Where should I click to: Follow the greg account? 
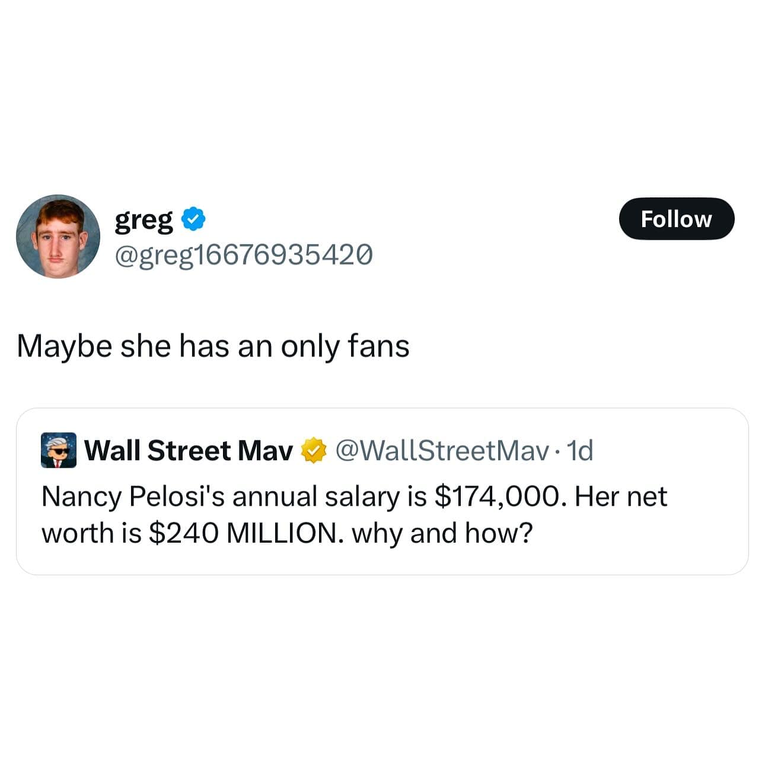(x=677, y=219)
